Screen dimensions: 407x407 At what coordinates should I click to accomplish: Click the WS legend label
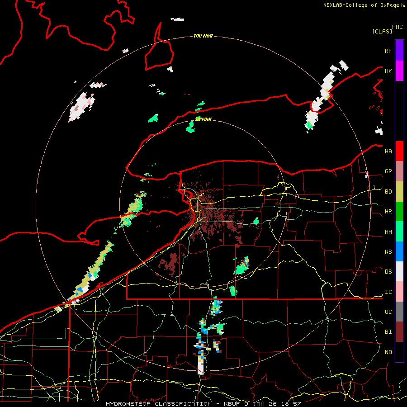(388, 252)
